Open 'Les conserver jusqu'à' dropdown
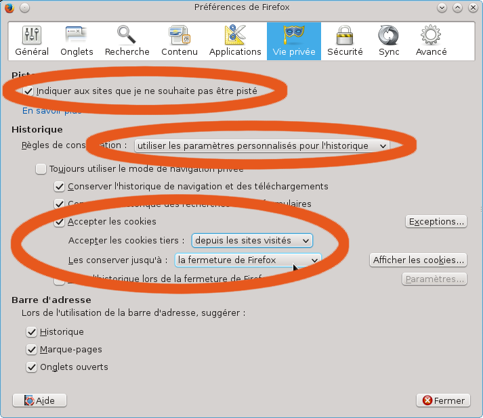 (x=248, y=260)
